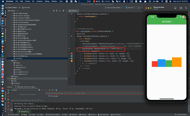Hide the Project panel with minus icon

pos(66,11)
